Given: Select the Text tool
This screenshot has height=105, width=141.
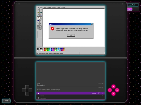Looking at the screenshot, I should click(41, 21).
